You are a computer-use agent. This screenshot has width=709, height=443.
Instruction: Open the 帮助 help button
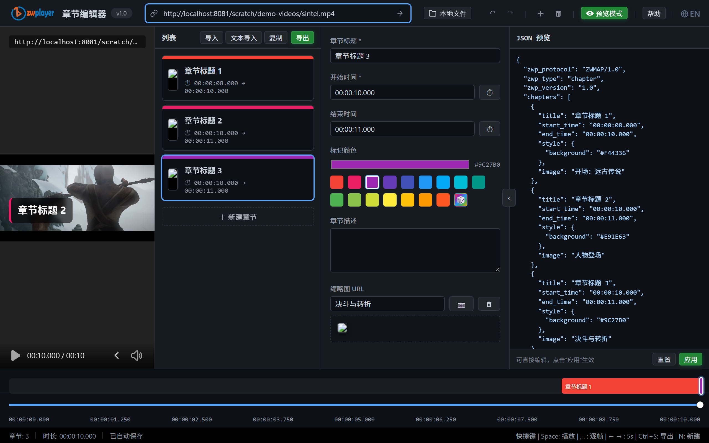tap(654, 14)
